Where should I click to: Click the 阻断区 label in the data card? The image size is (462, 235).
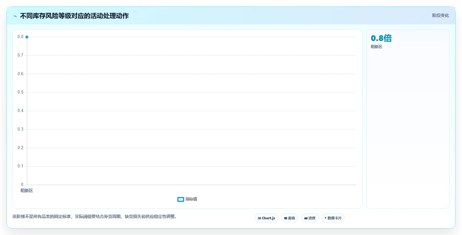click(x=377, y=47)
